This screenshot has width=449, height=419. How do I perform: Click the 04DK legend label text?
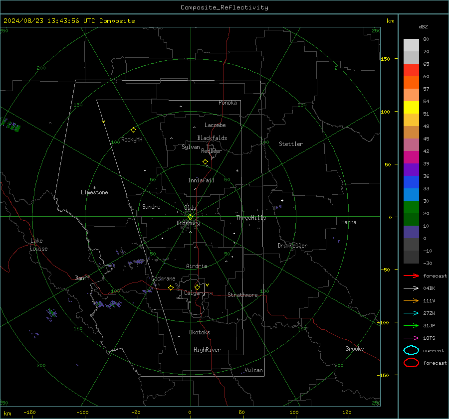429,288
